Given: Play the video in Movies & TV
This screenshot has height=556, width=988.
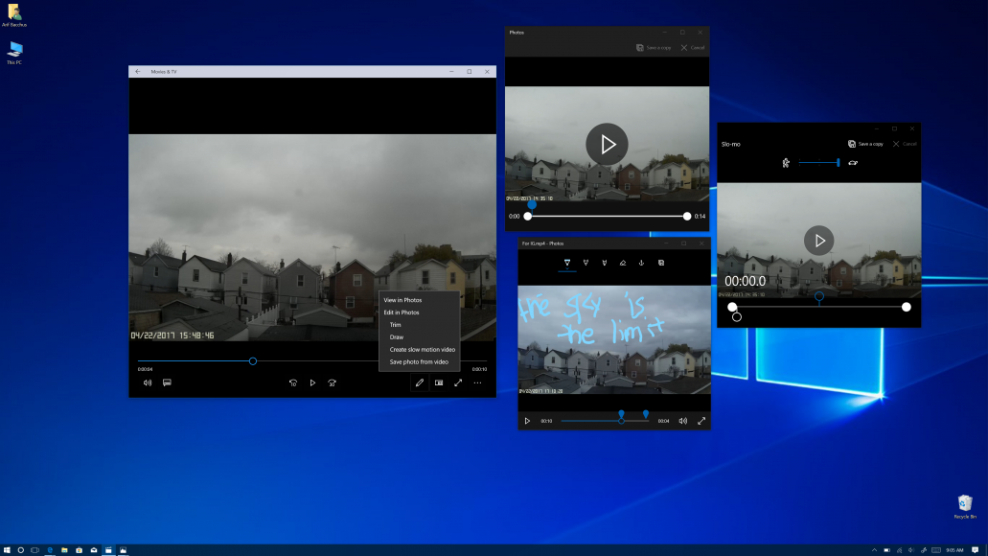Looking at the screenshot, I should (x=312, y=382).
